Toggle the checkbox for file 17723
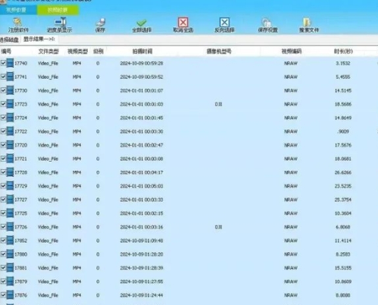This screenshot has height=305, width=378. click(x=3, y=104)
